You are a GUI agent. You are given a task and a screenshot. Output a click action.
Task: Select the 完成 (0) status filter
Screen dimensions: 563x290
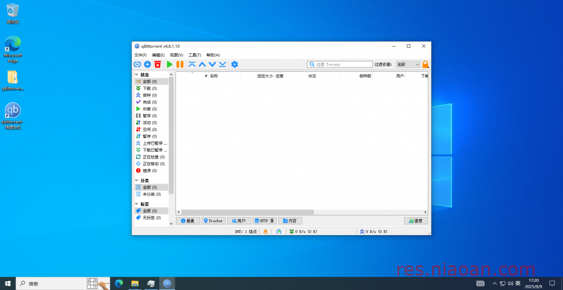click(x=151, y=102)
